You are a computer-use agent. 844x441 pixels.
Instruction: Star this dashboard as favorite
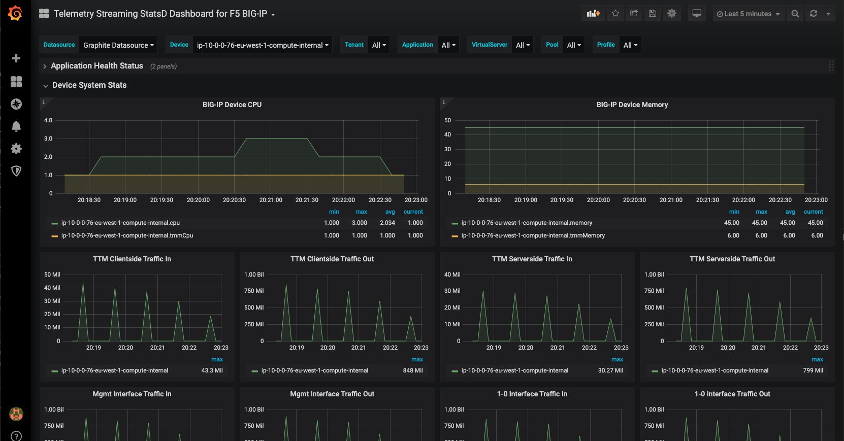click(615, 14)
